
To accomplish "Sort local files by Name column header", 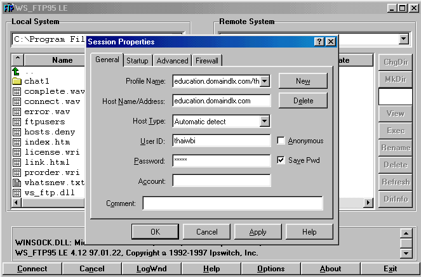I will (x=55, y=60).
